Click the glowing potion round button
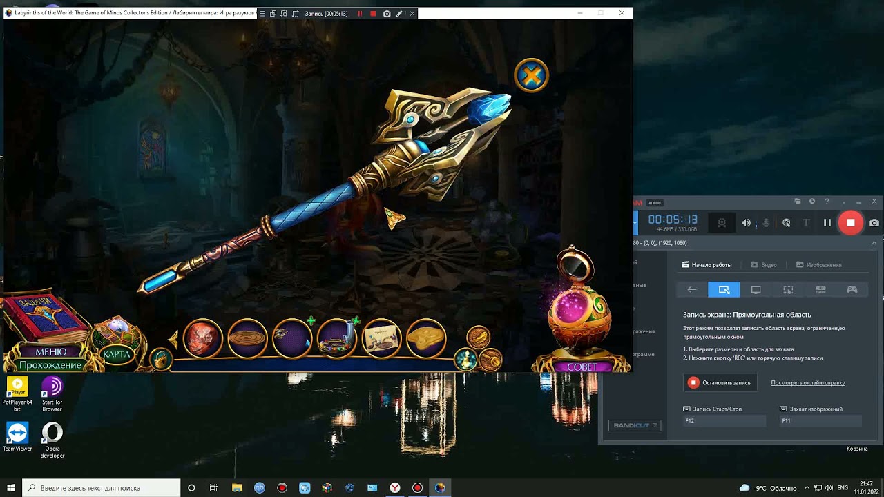Screen dimensions: 884x497 pos(465,359)
